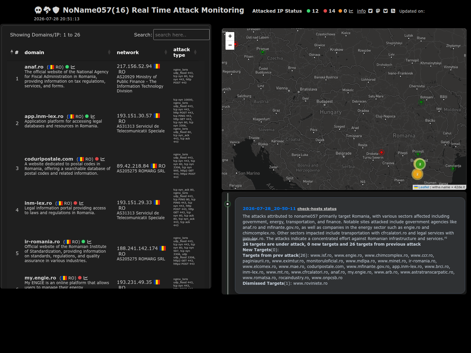Zoom in on the map

click(x=230, y=36)
